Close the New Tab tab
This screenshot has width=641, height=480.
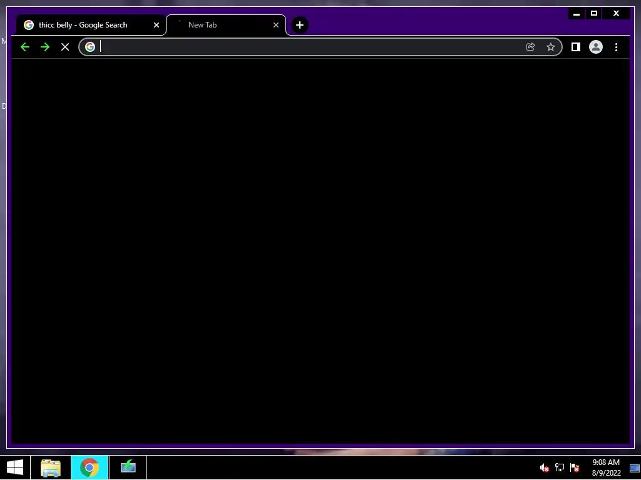coord(276,25)
